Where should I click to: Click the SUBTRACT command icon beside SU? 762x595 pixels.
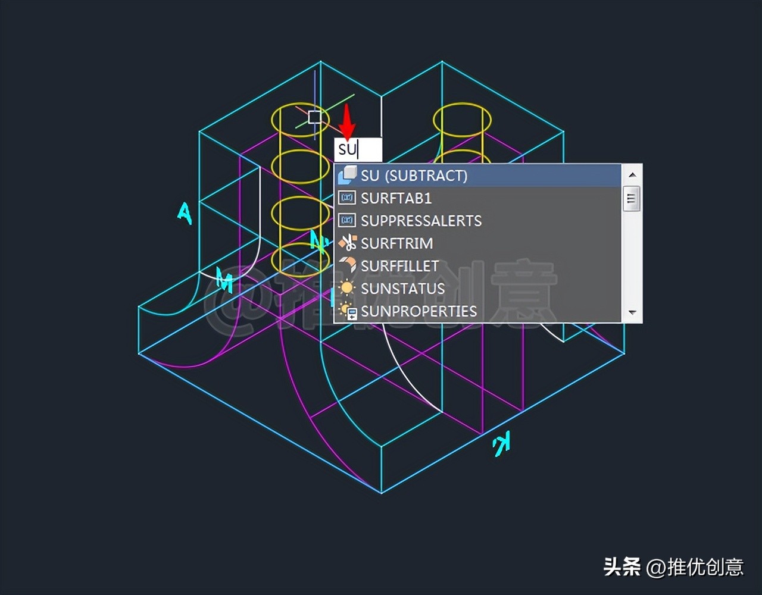tap(347, 175)
